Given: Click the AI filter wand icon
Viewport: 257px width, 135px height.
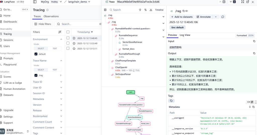Looking at the screenshot, I should coord(60,32).
